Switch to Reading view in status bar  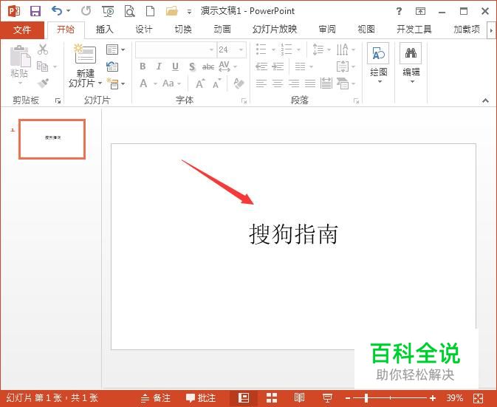click(299, 398)
